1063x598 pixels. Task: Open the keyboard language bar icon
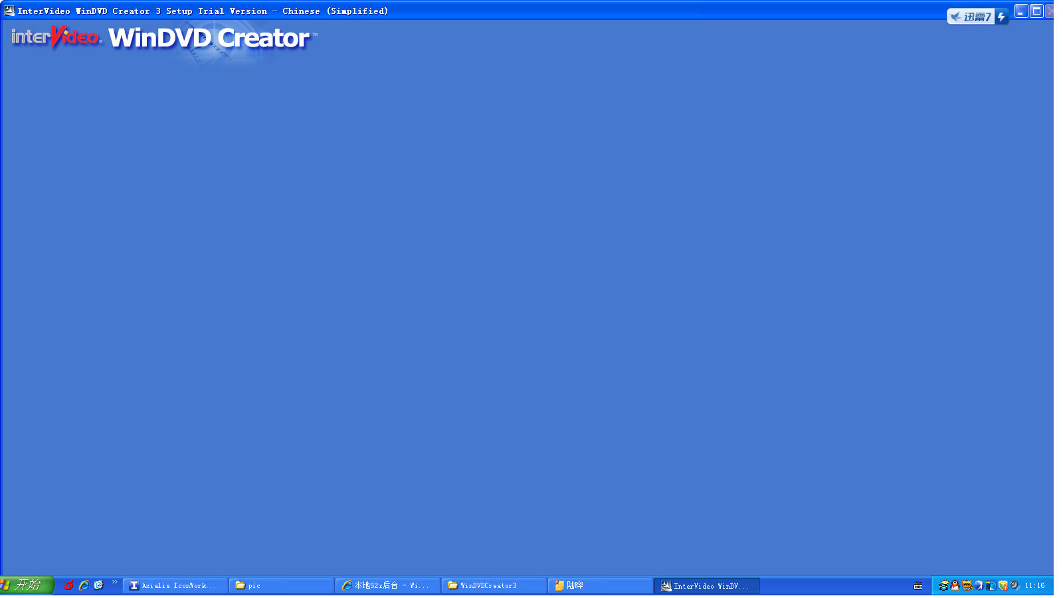(918, 586)
